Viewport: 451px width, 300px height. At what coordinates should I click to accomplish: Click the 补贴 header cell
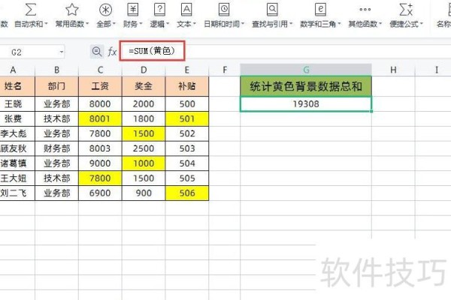pos(187,86)
